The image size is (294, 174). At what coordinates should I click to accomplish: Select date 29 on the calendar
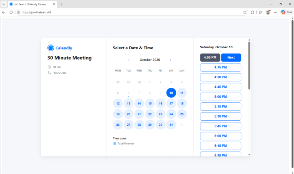click(x=150, y=125)
